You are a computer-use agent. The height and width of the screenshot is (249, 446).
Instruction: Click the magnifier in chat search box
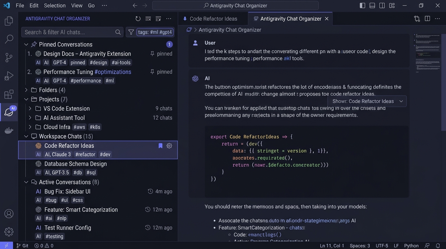(118, 32)
